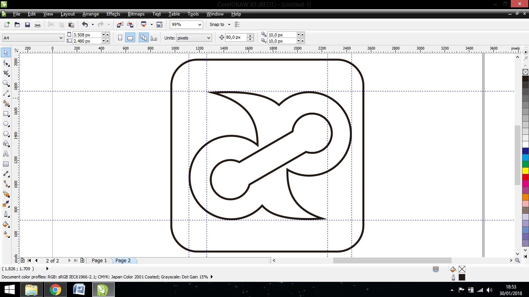Expand the Application launcher dropdown arrow
Viewport: 529px width, 297px height.
[x=152, y=24]
